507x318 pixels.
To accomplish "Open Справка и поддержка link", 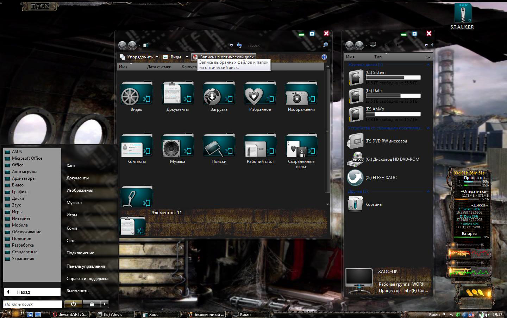I will click(87, 279).
